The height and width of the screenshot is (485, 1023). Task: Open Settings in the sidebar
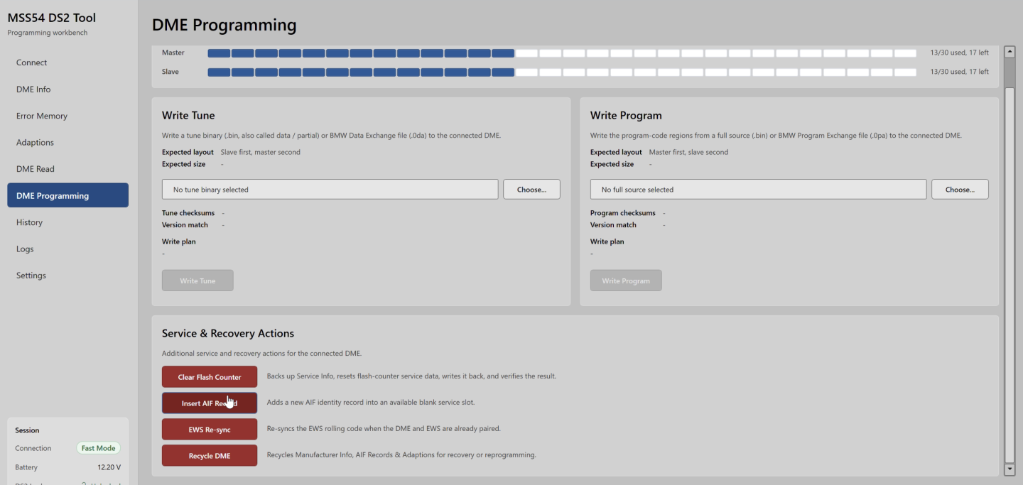[x=67, y=276]
